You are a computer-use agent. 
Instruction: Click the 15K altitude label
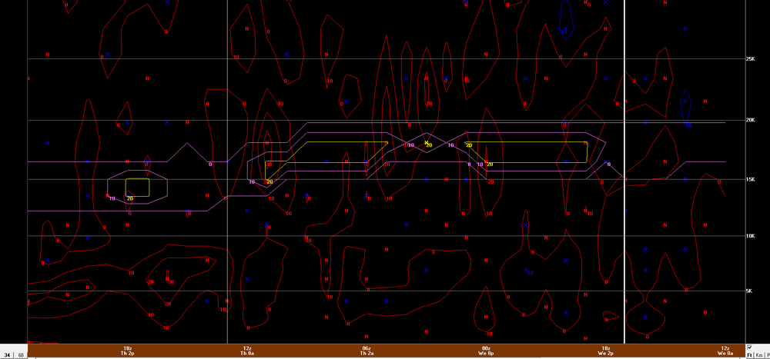coord(750,180)
